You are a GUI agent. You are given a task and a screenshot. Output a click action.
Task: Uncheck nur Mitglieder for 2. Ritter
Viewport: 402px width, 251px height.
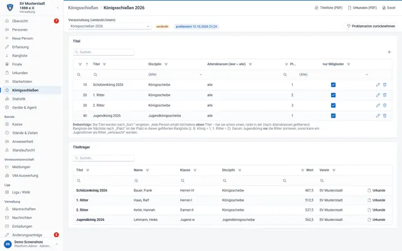[333, 105]
